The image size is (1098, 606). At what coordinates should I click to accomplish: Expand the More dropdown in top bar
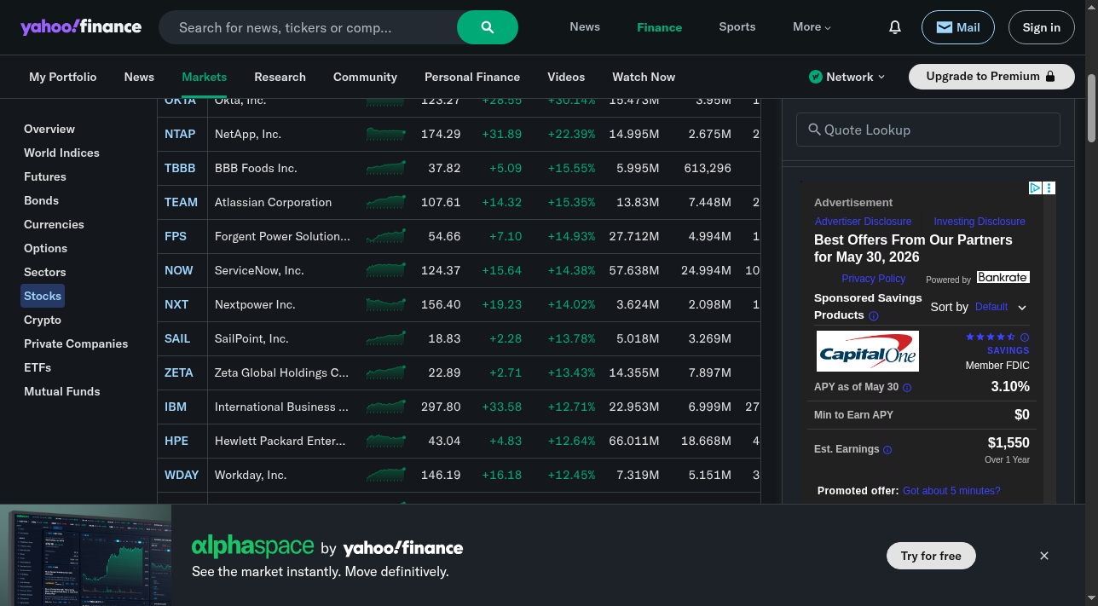tap(812, 27)
